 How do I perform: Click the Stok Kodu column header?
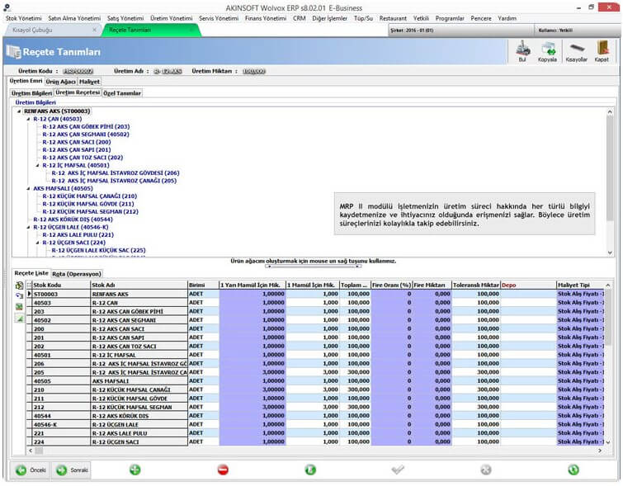61,285
